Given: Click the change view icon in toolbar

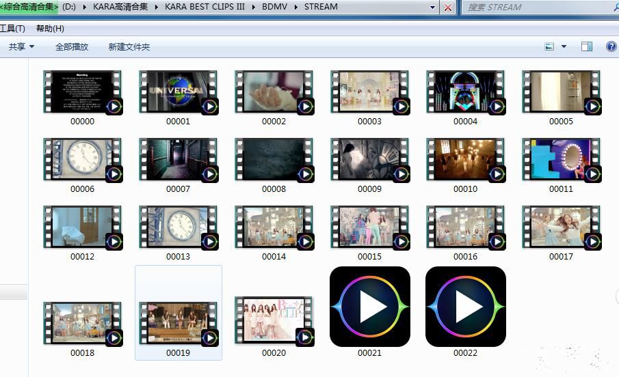Looking at the screenshot, I should click(549, 46).
